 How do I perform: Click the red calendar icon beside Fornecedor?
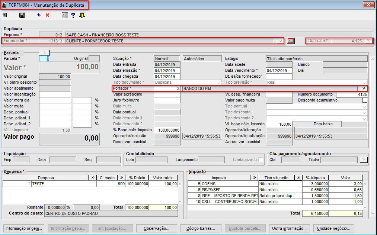(x=291, y=41)
